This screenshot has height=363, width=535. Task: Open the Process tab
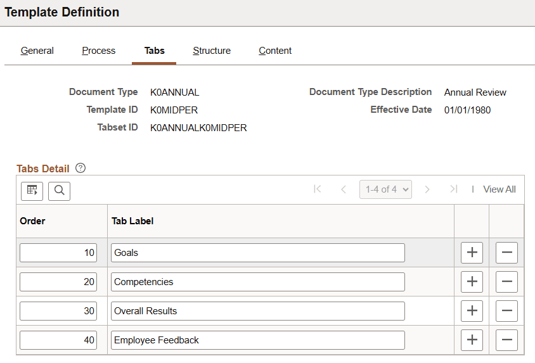pos(99,51)
